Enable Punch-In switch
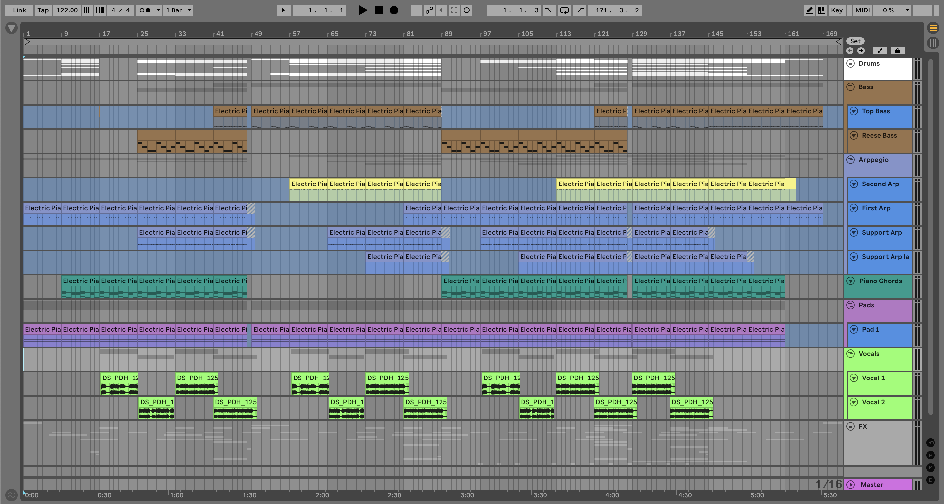The width and height of the screenshot is (944, 504). click(x=549, y=10)
